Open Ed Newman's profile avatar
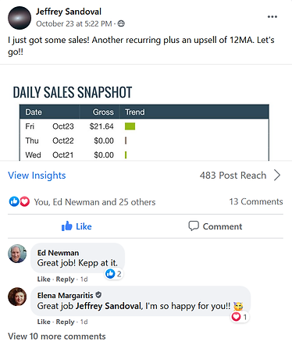Screen dimensions: 292x345 click(17, 254)
